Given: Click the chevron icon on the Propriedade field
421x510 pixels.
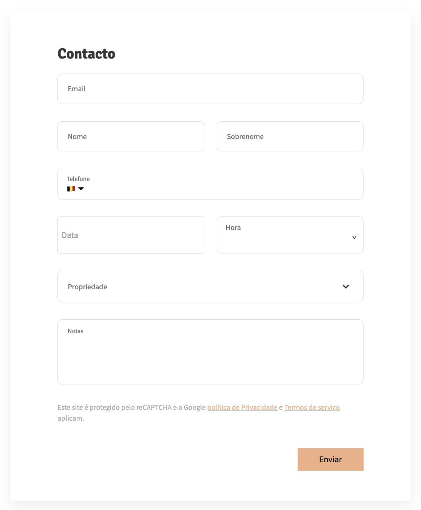Looking at the screenshot, I should tap(345, 287).
